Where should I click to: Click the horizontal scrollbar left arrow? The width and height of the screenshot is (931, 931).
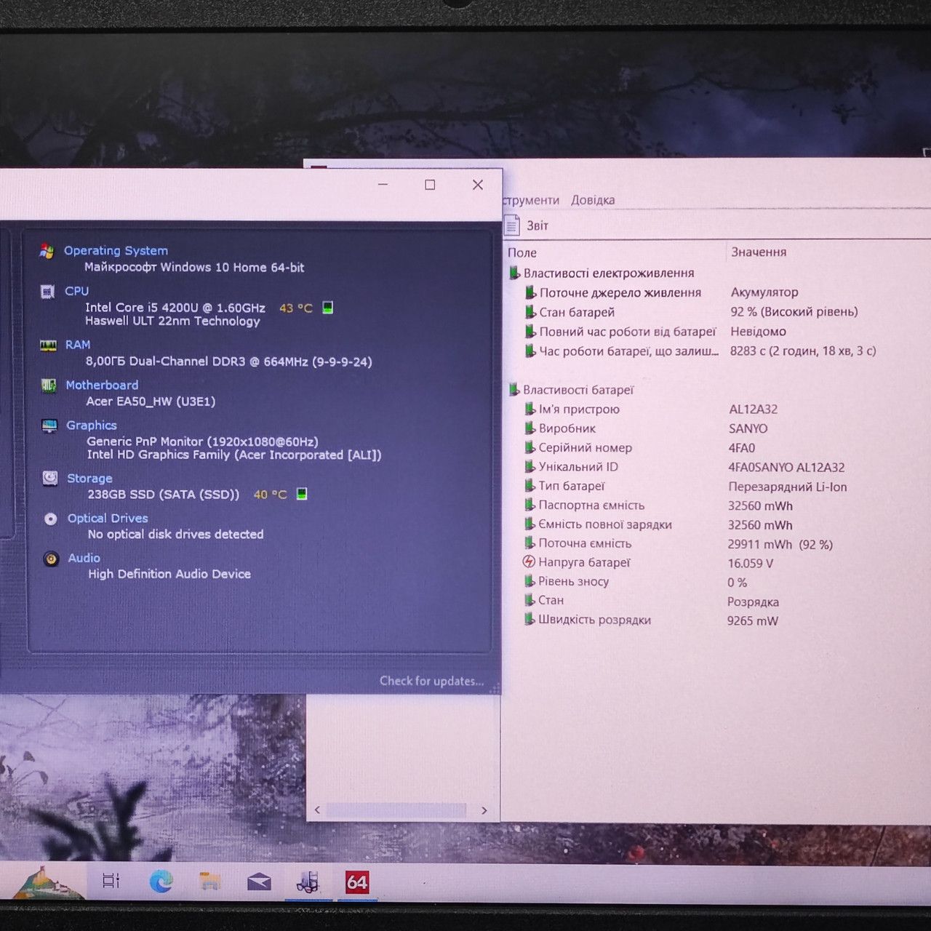pyautogui.click(x=317, y=810)
